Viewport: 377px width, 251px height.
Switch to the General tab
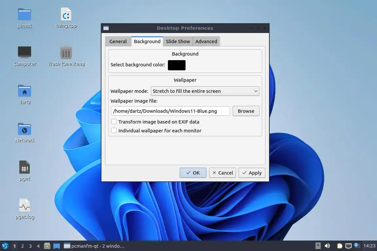(x=118, y=41)
